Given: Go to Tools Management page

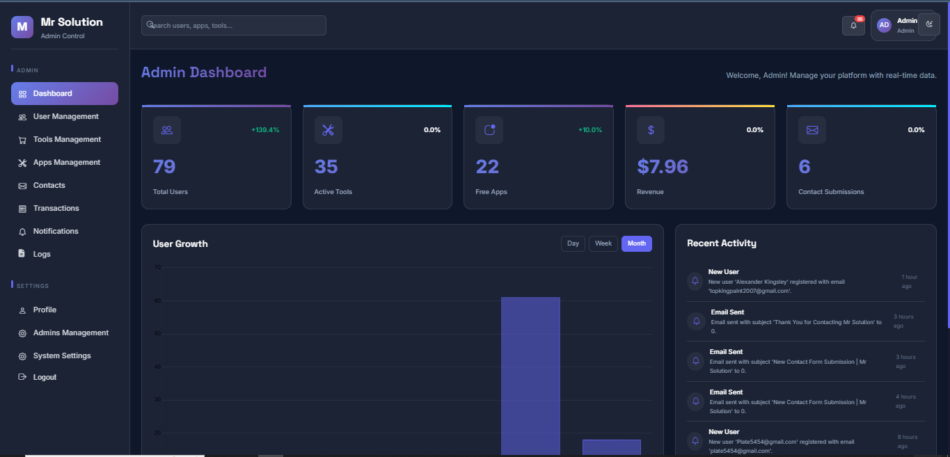Looking at the screenshot, I should pyautogui.click(x=65, y=139).
